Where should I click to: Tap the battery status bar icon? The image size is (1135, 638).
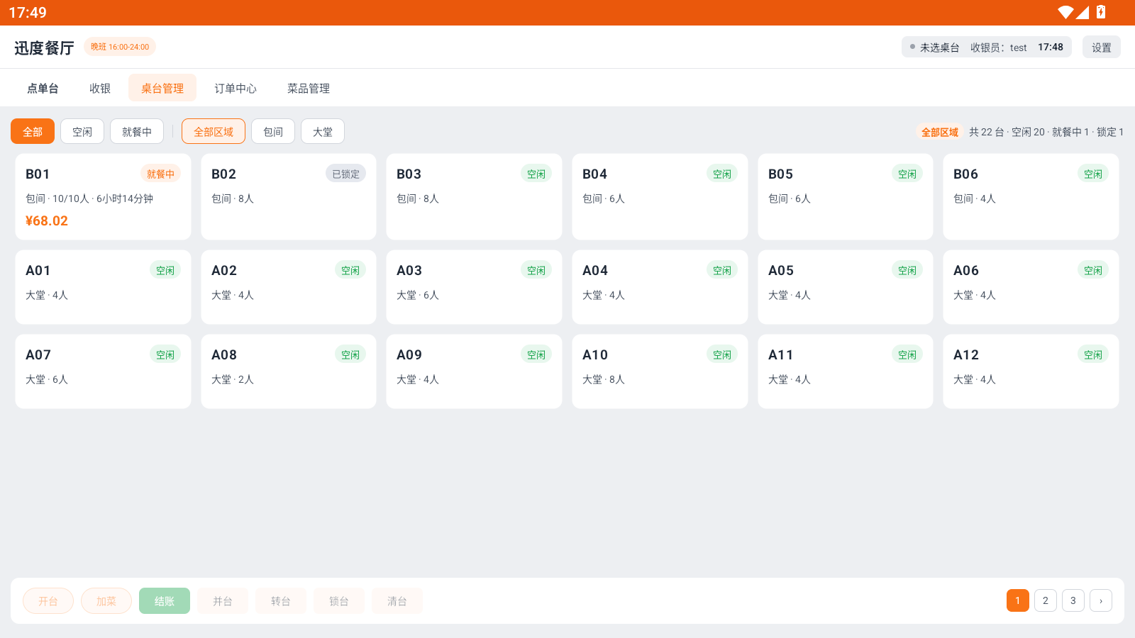click(x=1101, y=12)
